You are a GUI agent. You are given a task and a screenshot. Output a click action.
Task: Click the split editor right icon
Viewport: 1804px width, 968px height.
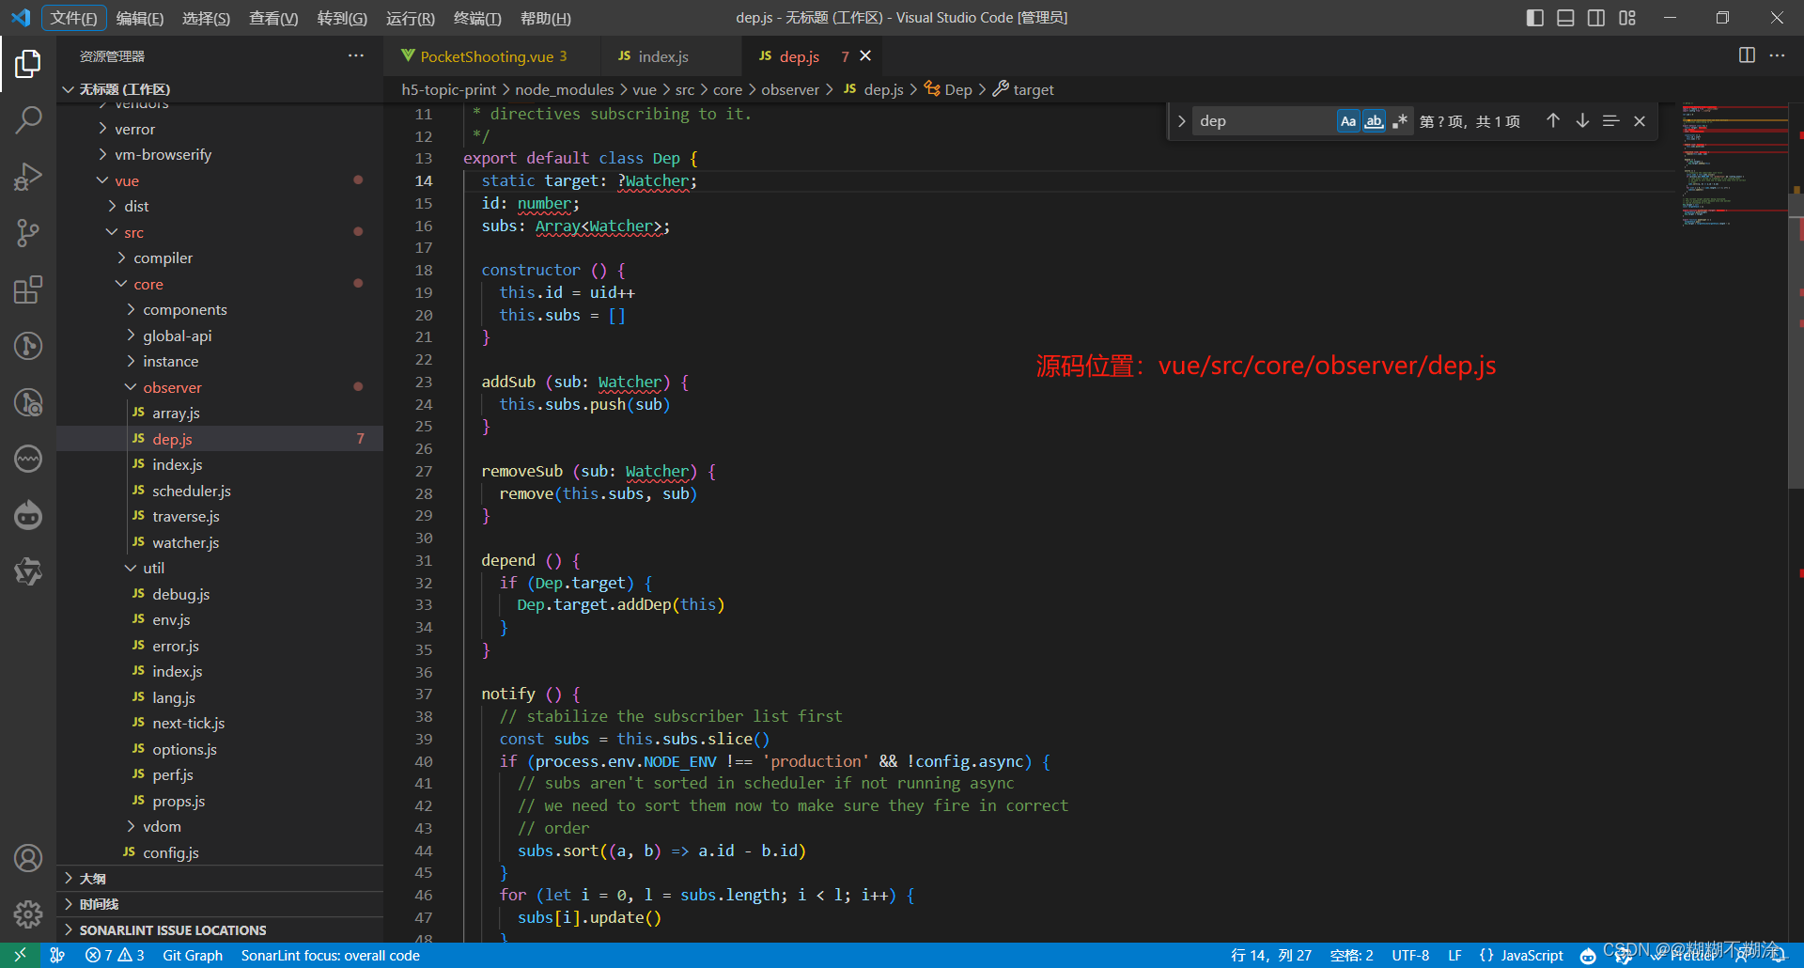point(1747,55)
